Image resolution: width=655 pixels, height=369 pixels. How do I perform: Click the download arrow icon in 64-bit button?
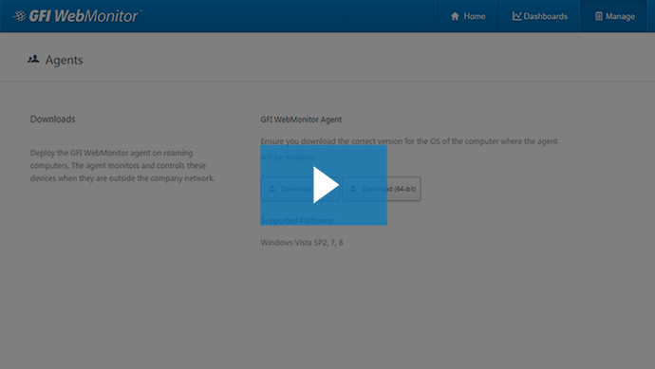pyautogui.click(x=353, y=189)
